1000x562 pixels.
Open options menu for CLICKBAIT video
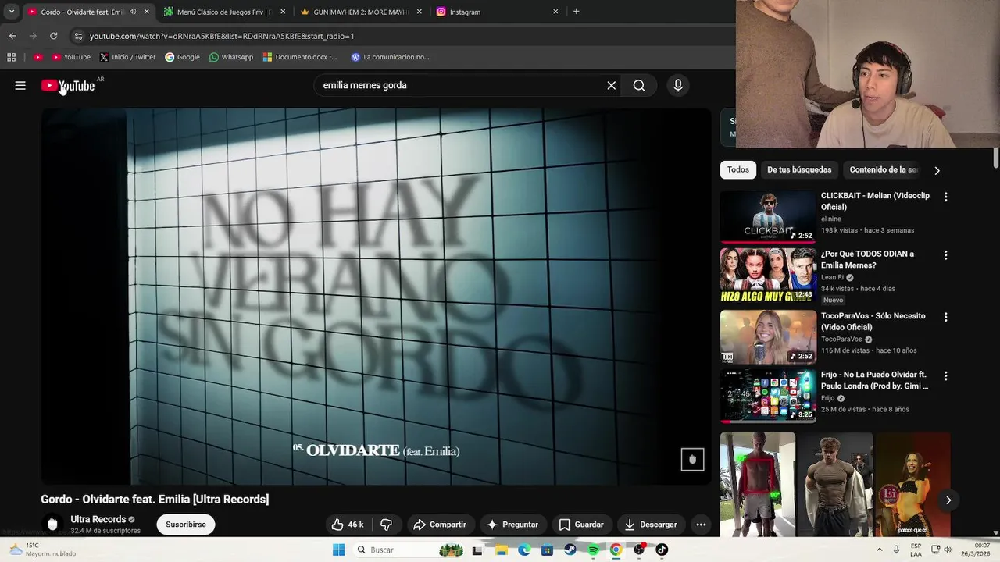coord(945,197)
